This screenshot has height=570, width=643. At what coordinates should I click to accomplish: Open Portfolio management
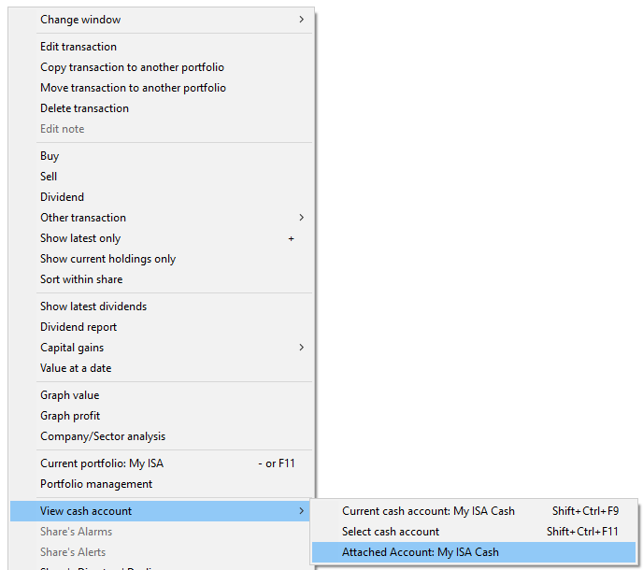click(96, 484)
